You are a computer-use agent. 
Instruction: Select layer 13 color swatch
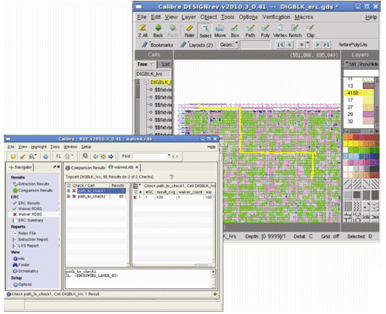pos(369,85)
